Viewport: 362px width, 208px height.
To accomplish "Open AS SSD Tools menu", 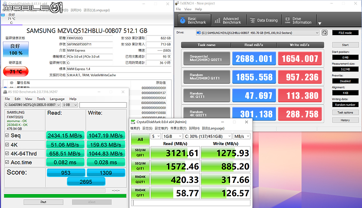I will point(41,99).
